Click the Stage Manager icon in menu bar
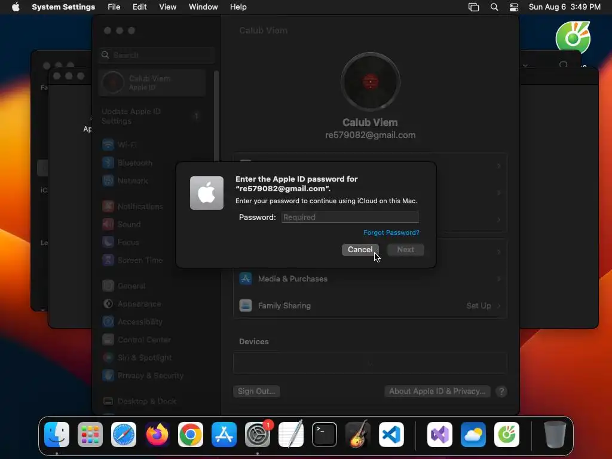This screenshot has height=459, width=612. (473, 7)
